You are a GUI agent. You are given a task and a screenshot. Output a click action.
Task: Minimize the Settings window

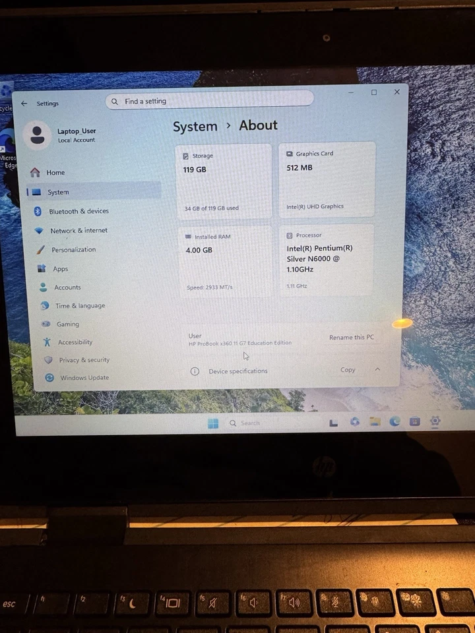(x=351, y=93)
